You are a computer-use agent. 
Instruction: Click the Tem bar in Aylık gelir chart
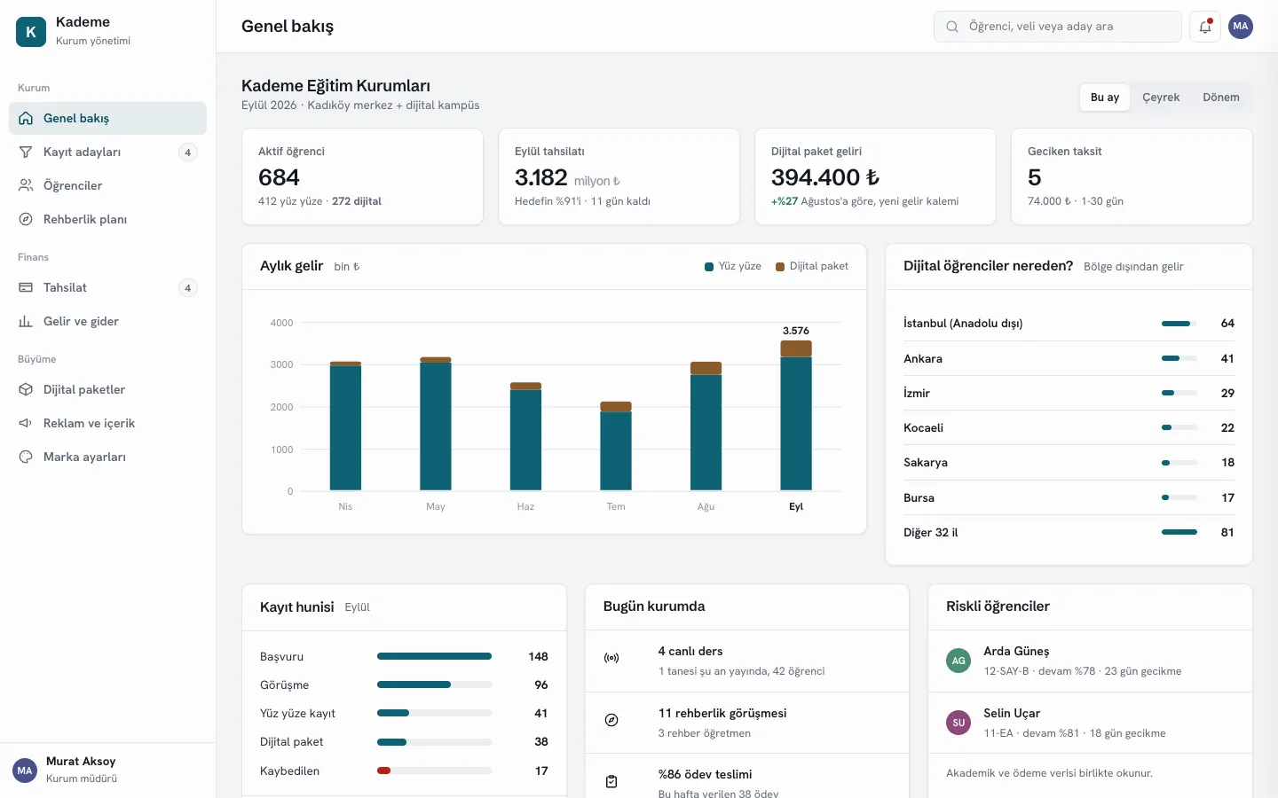pyautogui.click(x=616, y=446)
